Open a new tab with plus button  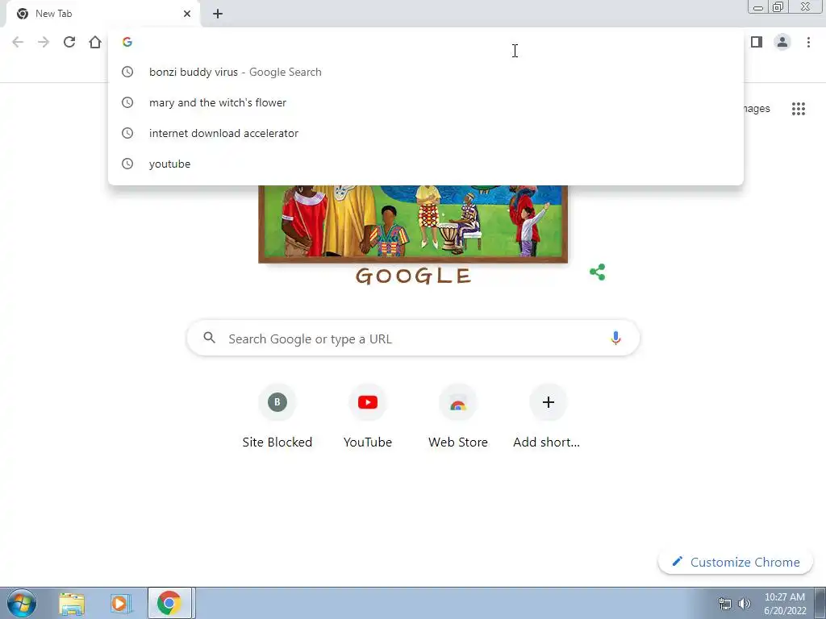(218, 14)
